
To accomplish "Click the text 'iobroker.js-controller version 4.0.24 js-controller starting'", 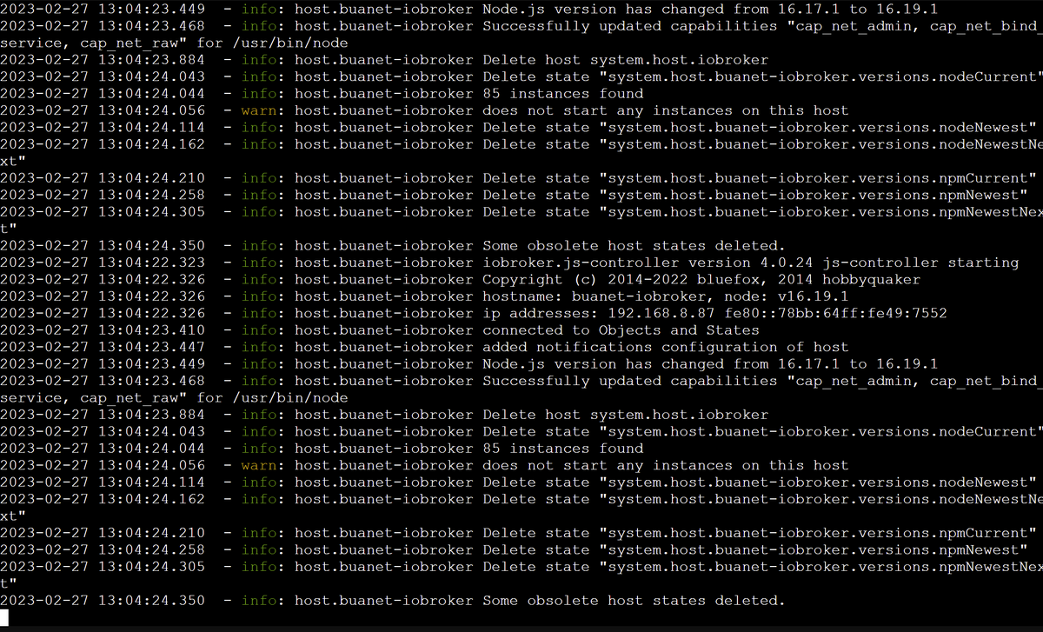I will pos(751,263).
